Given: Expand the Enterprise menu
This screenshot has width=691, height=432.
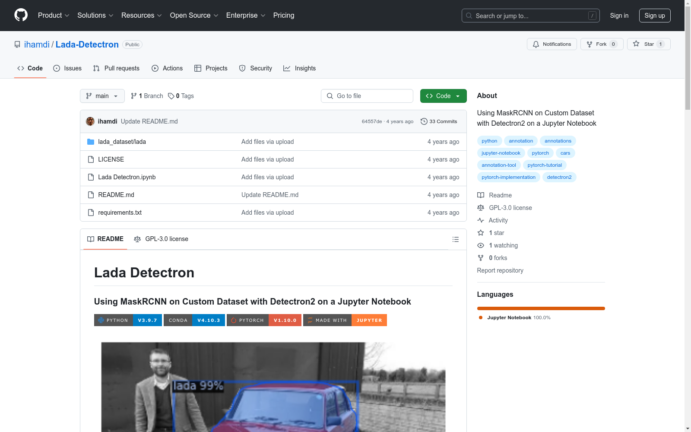Looking at the screenshot, I should [x=246, y=16].
